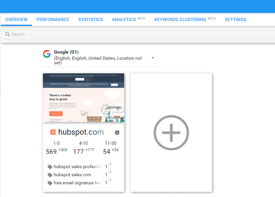Click the big plus circle to add website
The image size is (275, 197).
[171, 132]
